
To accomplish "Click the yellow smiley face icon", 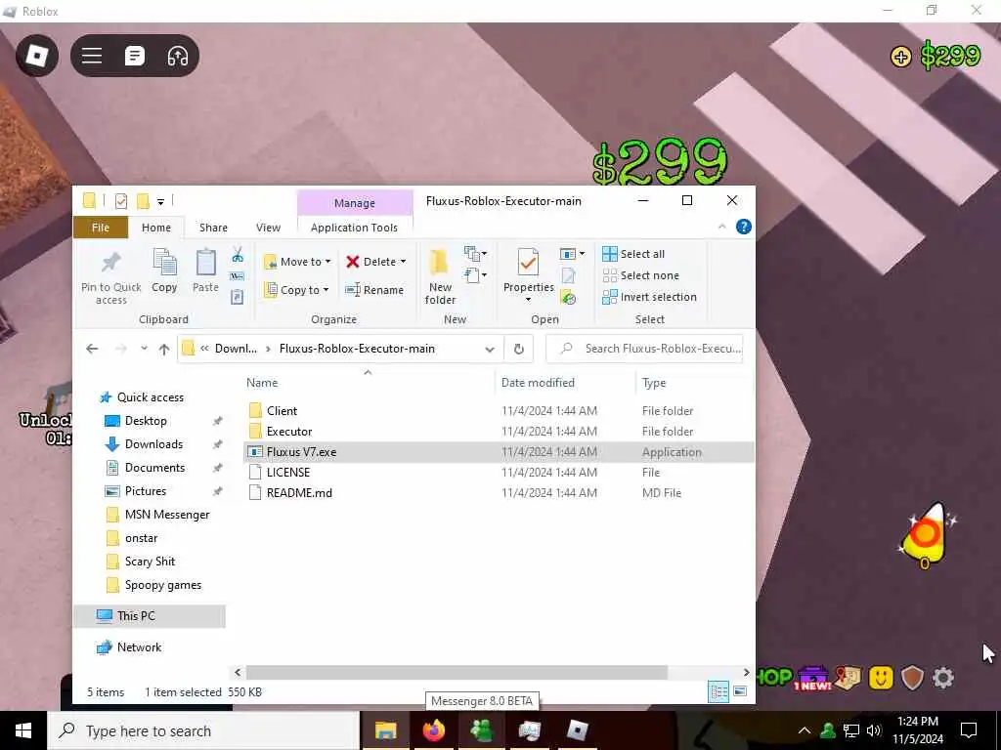I will (x=881, y=678).
